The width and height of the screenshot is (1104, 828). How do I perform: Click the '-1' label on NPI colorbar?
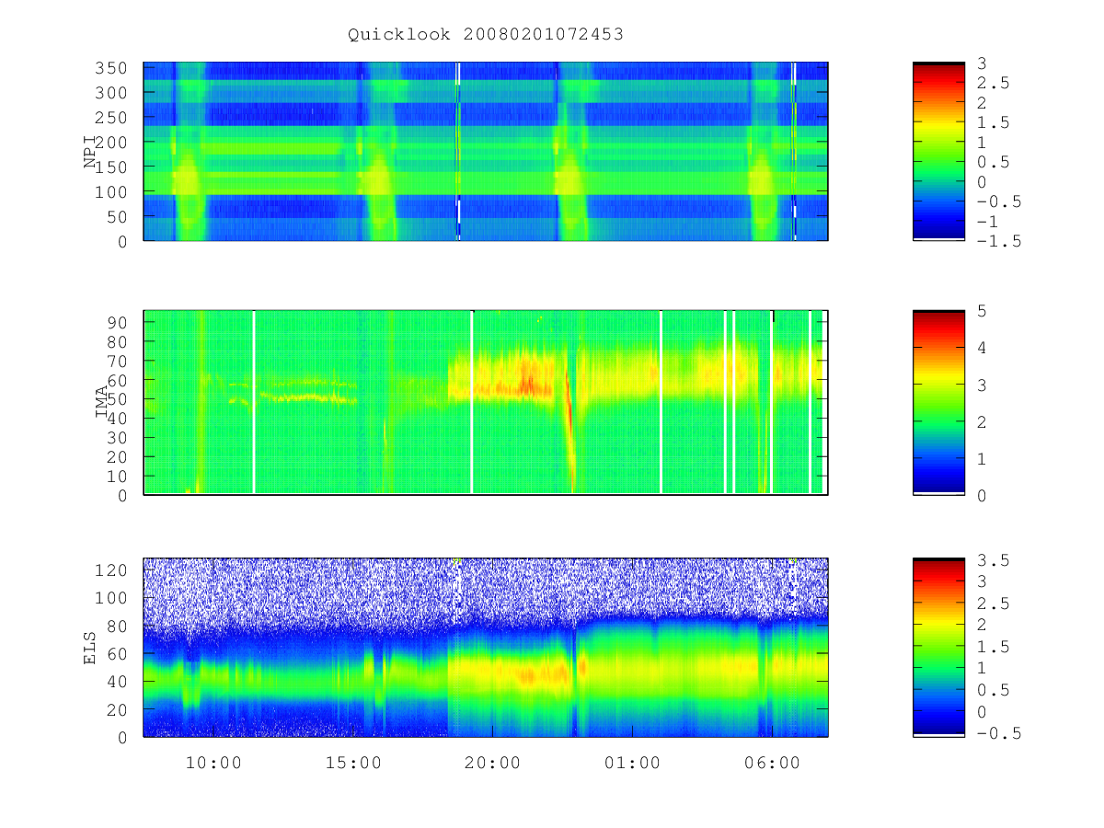coord(988,222)
